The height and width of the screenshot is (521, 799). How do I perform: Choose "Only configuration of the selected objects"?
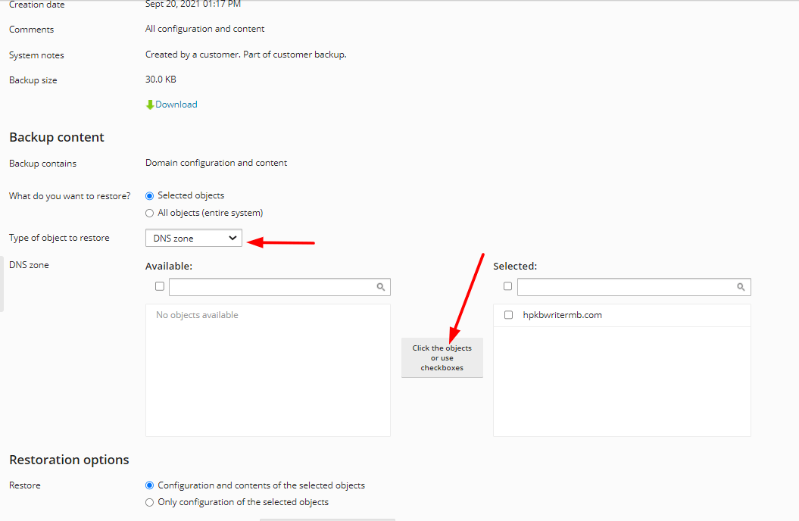tap(149, 502)
